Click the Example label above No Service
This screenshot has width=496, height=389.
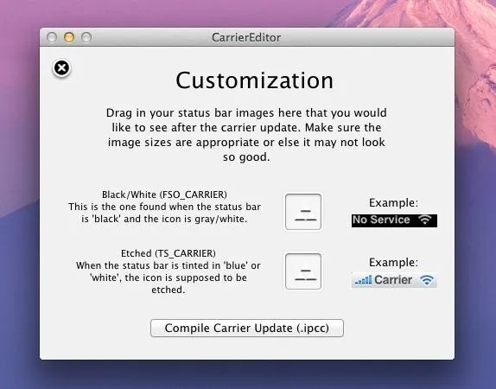pos(393,202)
